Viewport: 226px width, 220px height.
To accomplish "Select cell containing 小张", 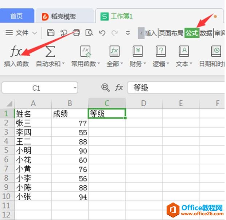I will point(33,197).
